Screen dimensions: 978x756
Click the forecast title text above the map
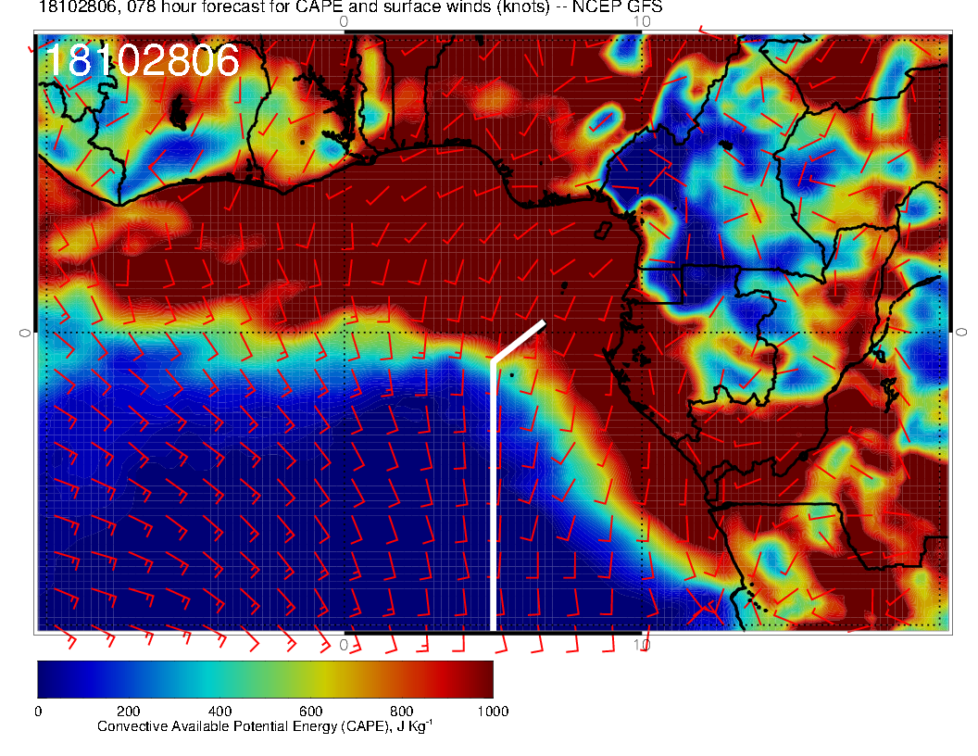pos(350,7)
